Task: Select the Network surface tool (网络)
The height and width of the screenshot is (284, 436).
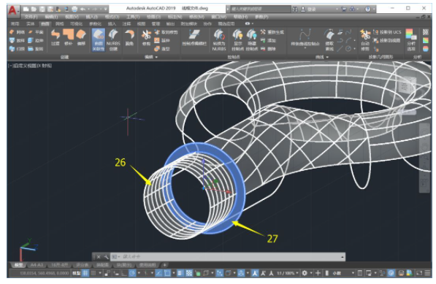Action: pyautogui.click(x=18, y=32)
